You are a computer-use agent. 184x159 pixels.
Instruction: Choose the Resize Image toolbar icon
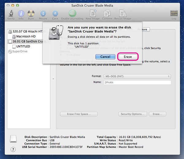click(123, 13)
